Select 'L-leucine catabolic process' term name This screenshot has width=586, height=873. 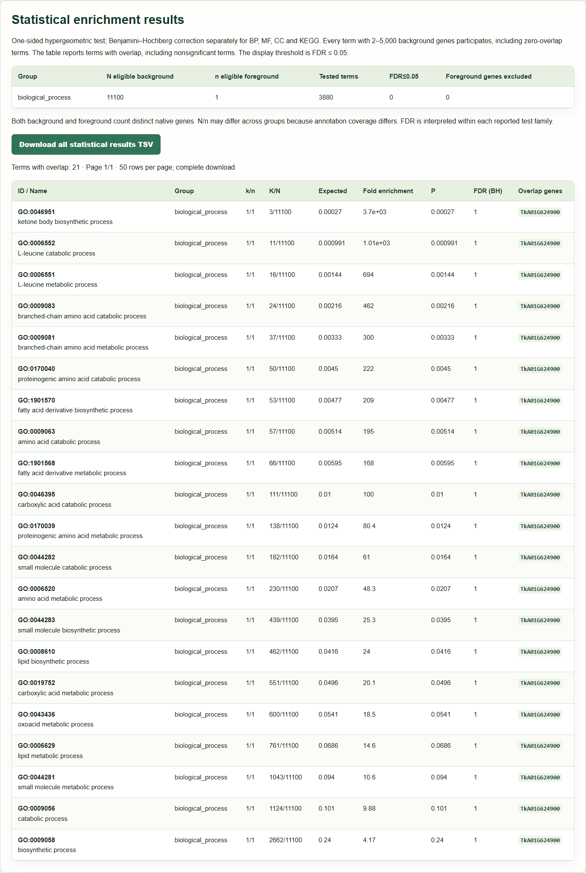56,253
